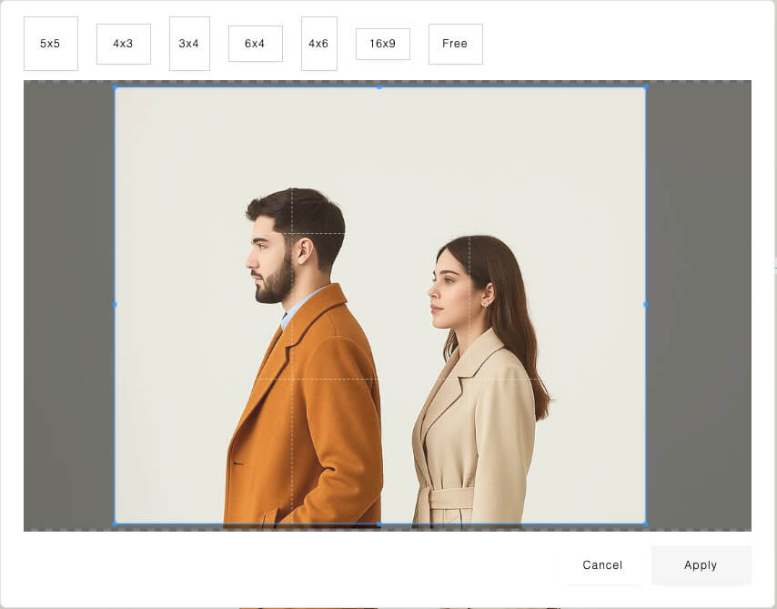Click the top-right corner crop handle
The image size is (777, 609).
point(645,87)
